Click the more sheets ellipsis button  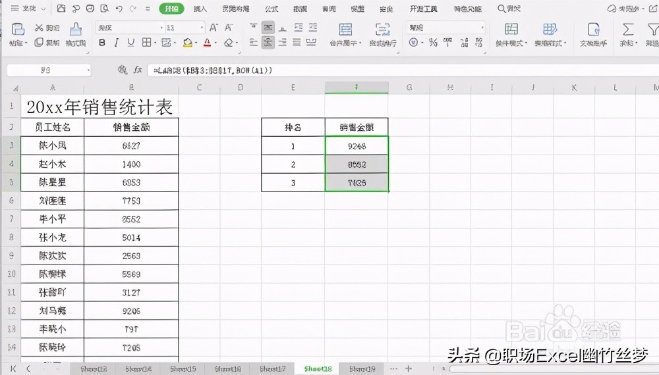coord(393,368)
